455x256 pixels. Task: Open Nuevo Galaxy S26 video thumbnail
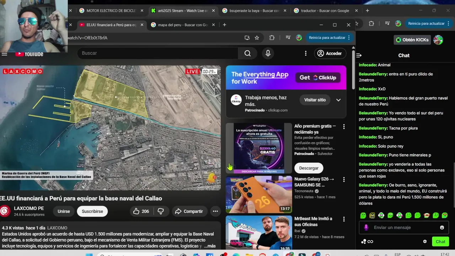pos(259,194)
